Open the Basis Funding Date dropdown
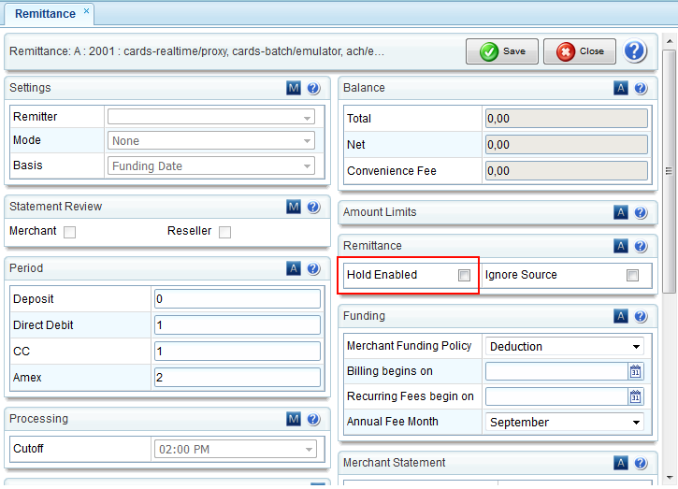This screenshot has height=489, width=678. 212,166
